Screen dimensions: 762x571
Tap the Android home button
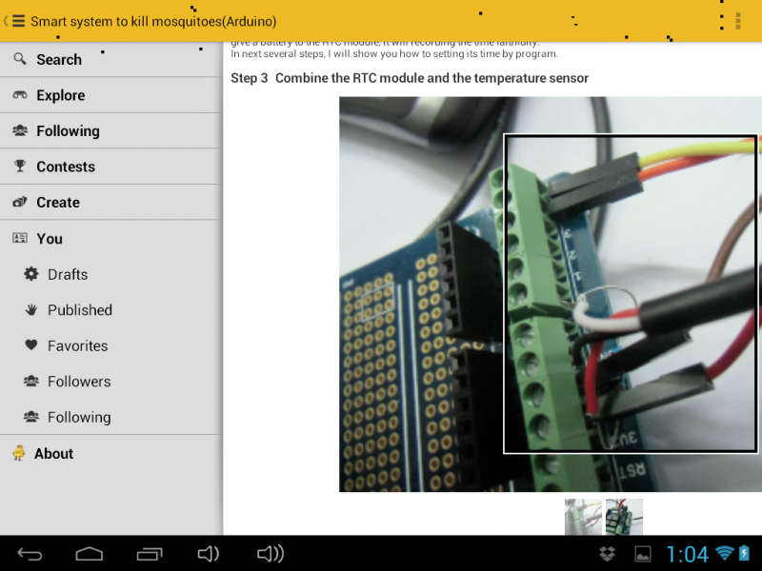coord(90,554)
